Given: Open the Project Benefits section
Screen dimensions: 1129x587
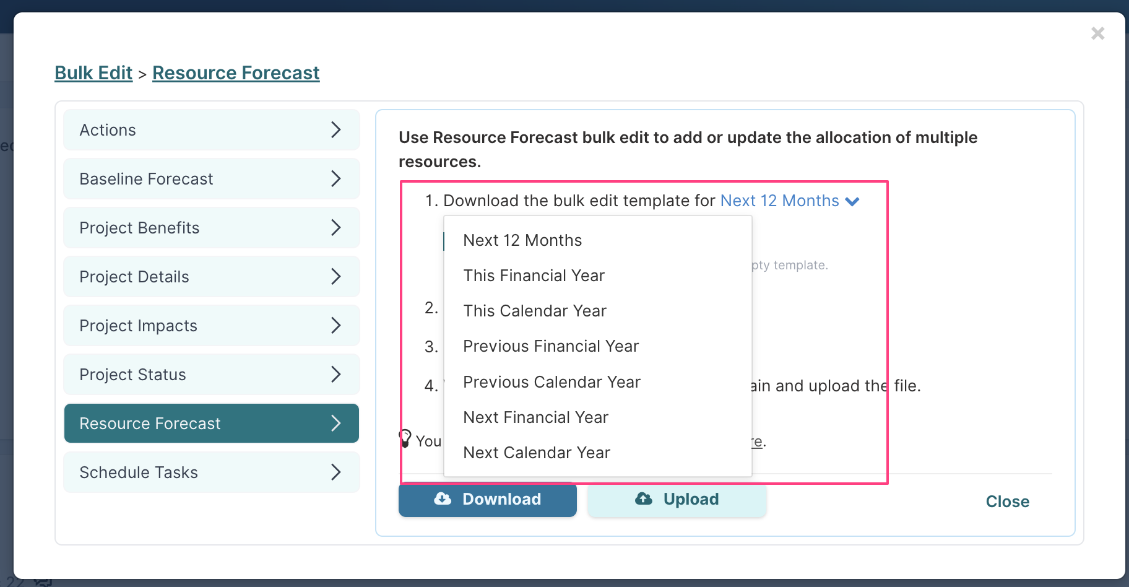Looking at the screenshot, I should [x=212, y=228].
